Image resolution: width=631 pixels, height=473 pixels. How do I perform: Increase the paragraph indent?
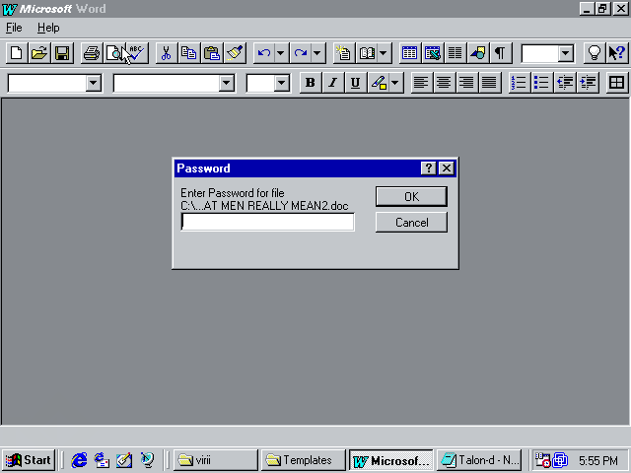tap(588, 83)
